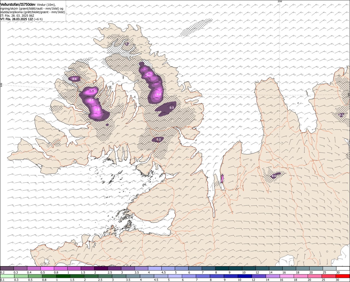Select lower legend swatch between 2.5 and 3
This screenshot has height=282, width=350.
coord(105,276)
